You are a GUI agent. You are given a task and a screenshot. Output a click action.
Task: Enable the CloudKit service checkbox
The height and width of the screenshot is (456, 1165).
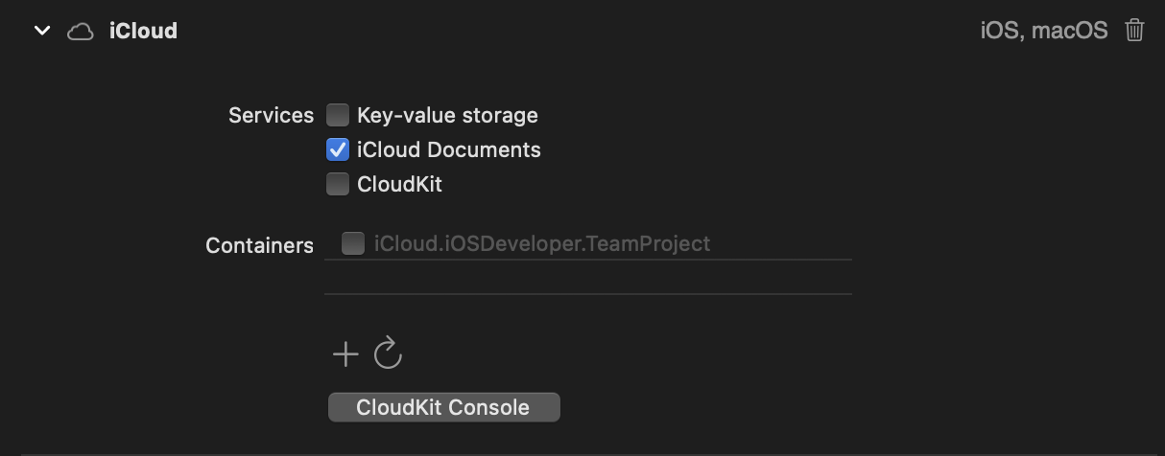pyautogui.click(x=338, y=185)
